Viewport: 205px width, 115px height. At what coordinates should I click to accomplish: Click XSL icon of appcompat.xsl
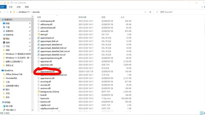39,38
